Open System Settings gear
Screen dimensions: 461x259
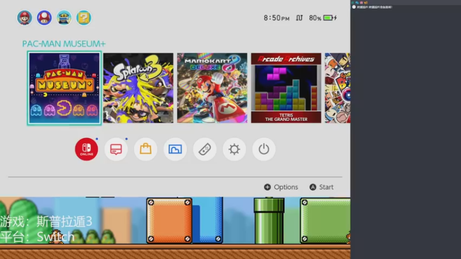tap(235, 149)
